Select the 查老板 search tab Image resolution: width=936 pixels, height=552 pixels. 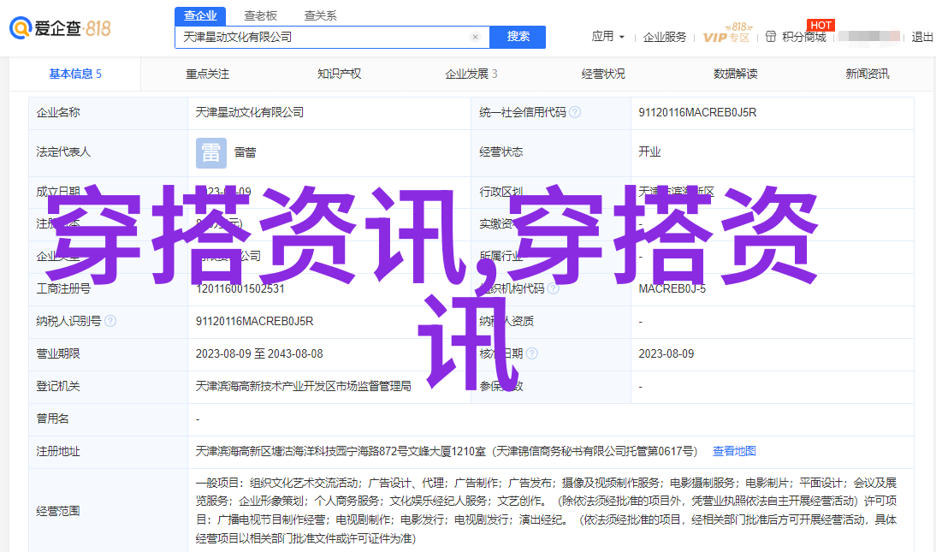(x=260, y=15)
